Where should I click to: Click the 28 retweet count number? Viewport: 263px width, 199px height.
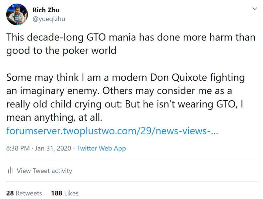[x=10, y=193]
